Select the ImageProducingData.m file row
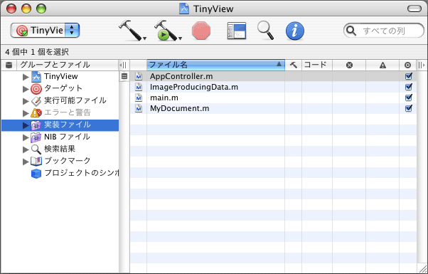The width and height of the screenshot is (428, 274). (x=273, y=87)
